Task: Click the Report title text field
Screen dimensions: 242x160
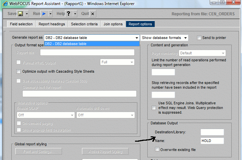Action: [x=87, y=52]
